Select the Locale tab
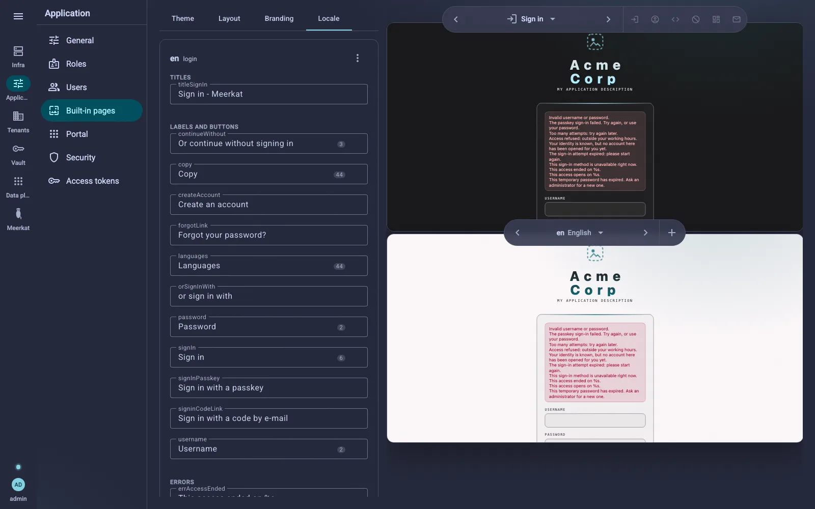The height and width of the screenshot is (509, 815). 329,18
